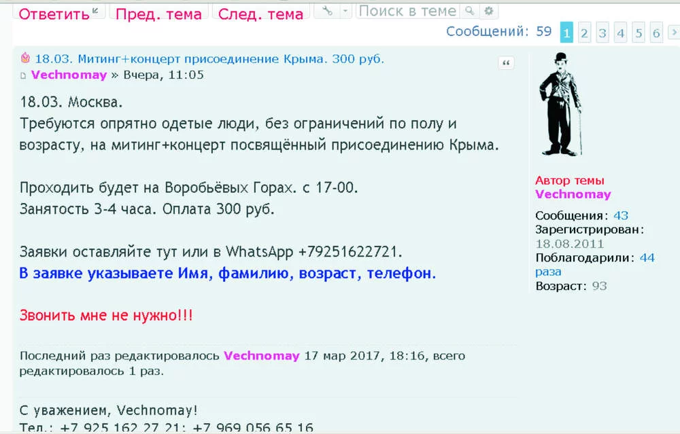
Task: Open post title 18.03. Митинг+концерт link
Action: (209, 58)
